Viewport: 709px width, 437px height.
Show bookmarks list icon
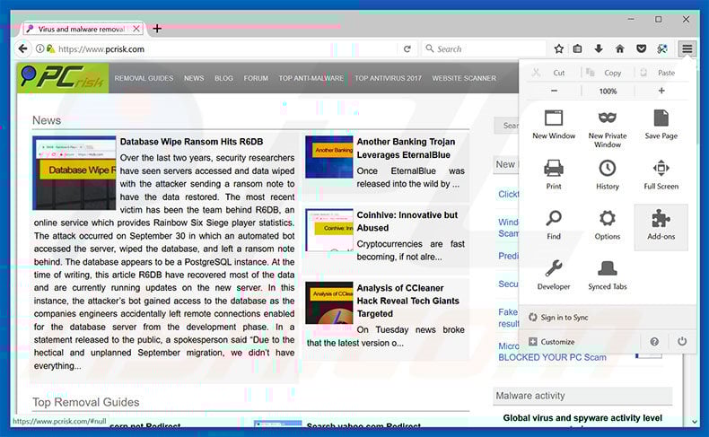(577, 48)
